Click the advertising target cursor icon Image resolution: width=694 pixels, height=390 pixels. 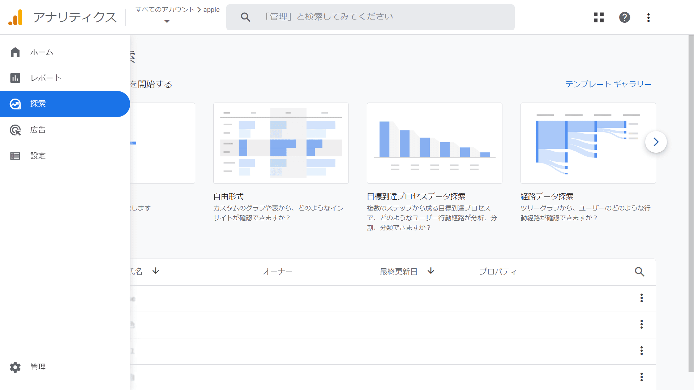(15, 130)
